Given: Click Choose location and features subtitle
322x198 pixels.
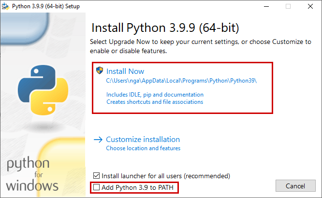Looking at the screenshot, I should click(143, 148).
